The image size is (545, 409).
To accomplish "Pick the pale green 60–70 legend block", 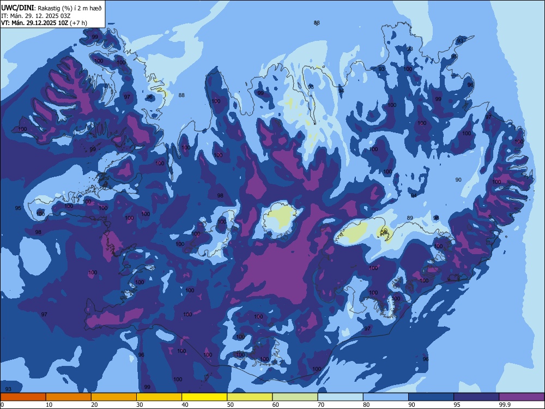I will pos(295,397).
